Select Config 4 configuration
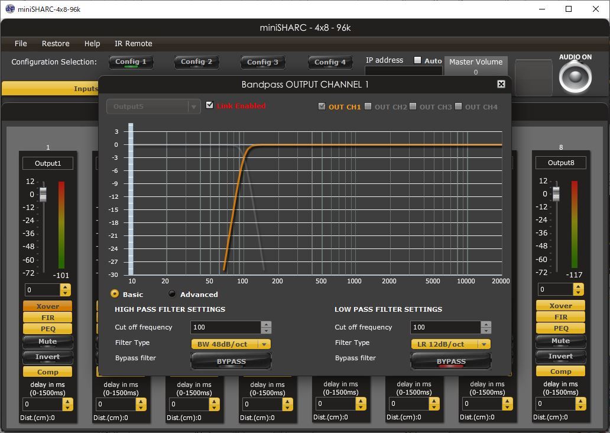Image resolution: width=610 pixels, height=433 pixels. (x=330, y=62)
